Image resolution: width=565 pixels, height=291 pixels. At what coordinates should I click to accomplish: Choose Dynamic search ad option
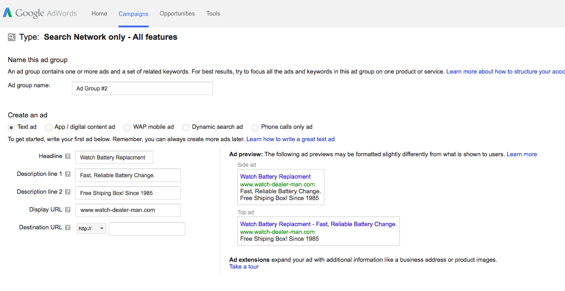[186, 127]
